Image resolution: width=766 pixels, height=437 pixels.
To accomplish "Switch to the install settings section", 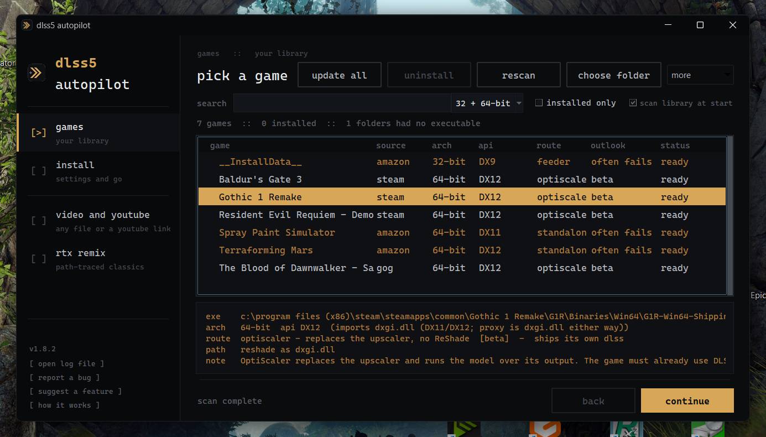I will click(98, 171).
